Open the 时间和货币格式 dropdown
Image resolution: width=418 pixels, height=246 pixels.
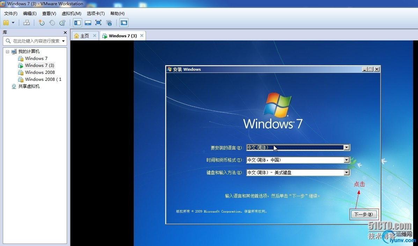point(346,160)
